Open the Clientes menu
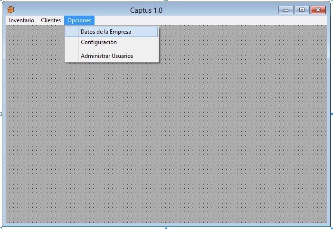 [51, 20]
